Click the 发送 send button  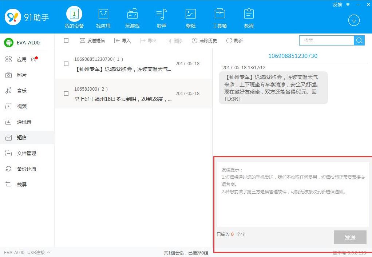pyautogui.click(x=350, y=237)
